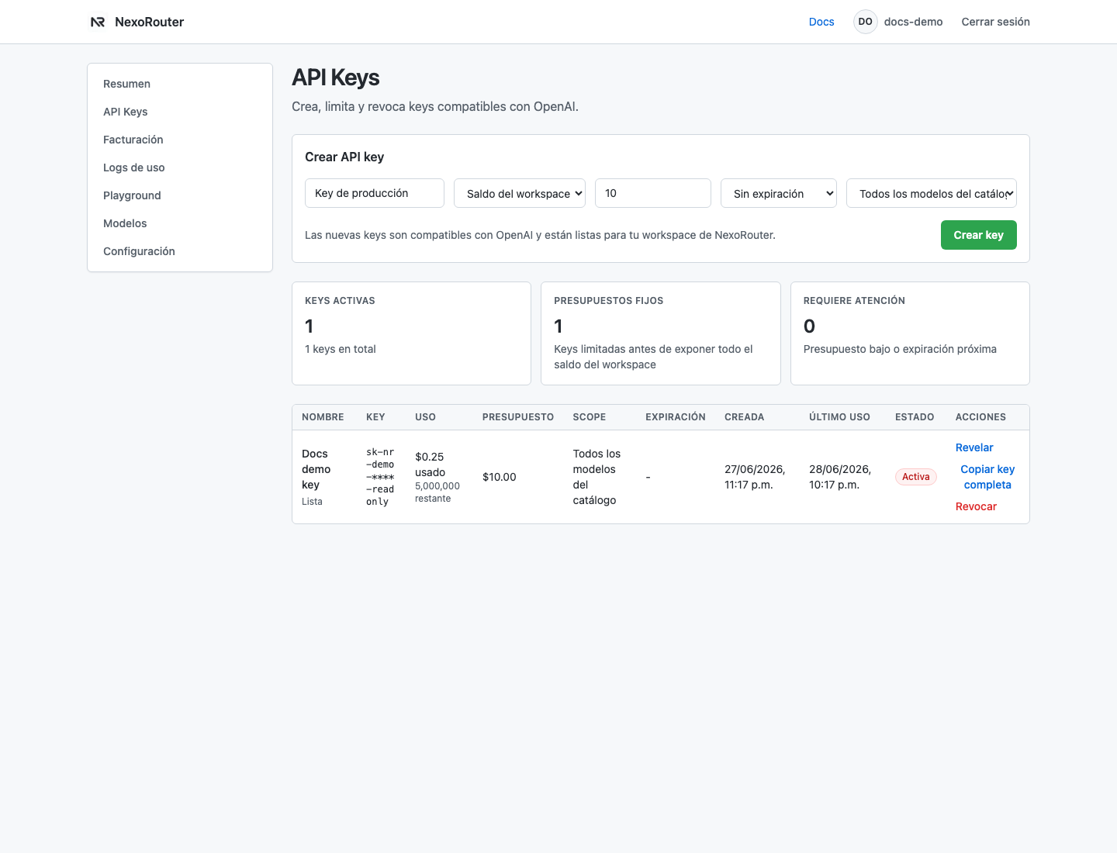Click the green Crear key button

[979, 235]
